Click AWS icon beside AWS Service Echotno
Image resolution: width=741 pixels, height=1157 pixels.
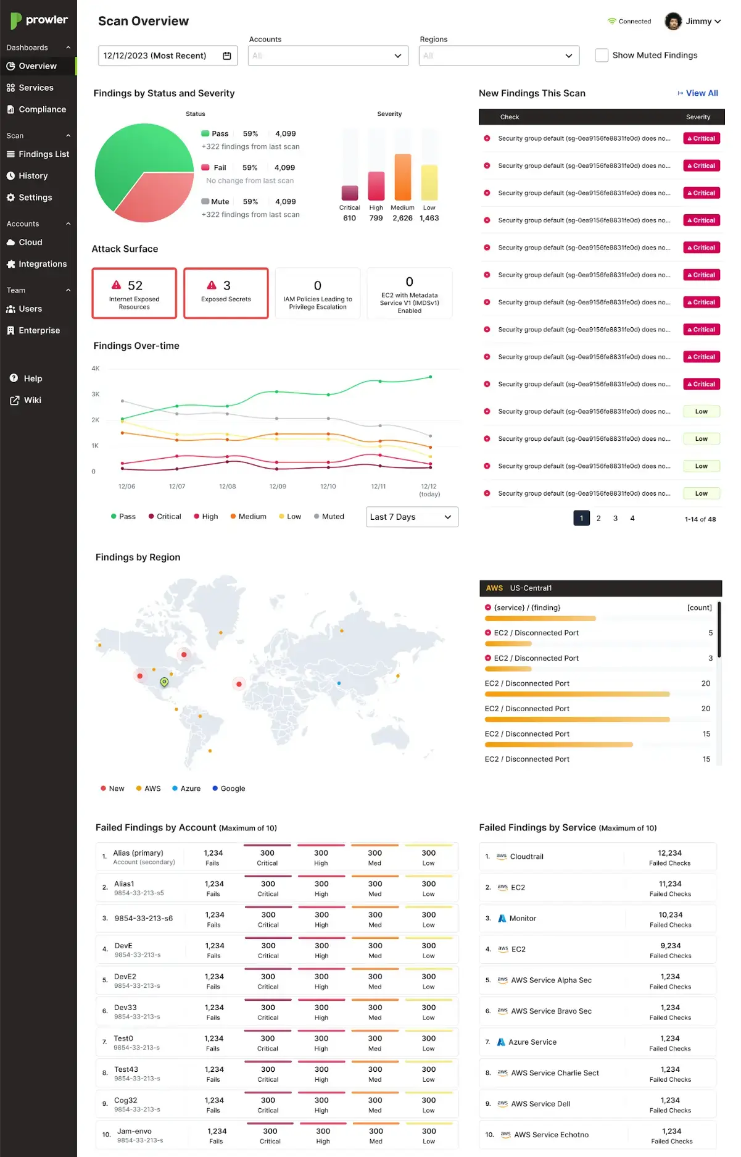pos(505,1134)
